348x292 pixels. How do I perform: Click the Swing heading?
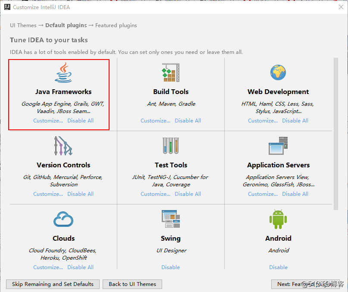coord(170,238)
